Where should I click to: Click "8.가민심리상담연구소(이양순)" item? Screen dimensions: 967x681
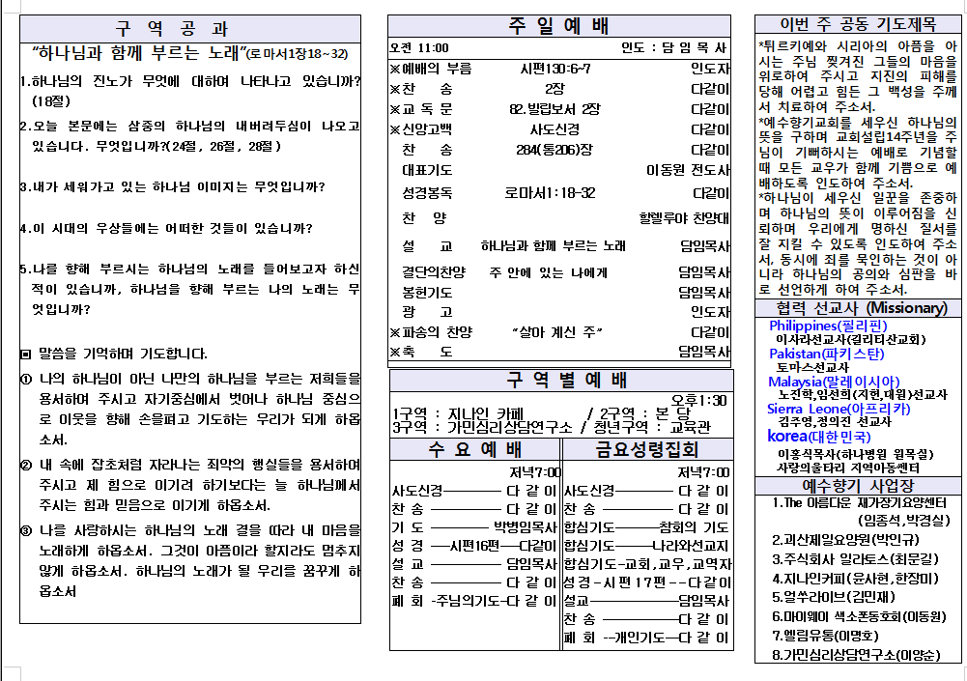(857, 655)
